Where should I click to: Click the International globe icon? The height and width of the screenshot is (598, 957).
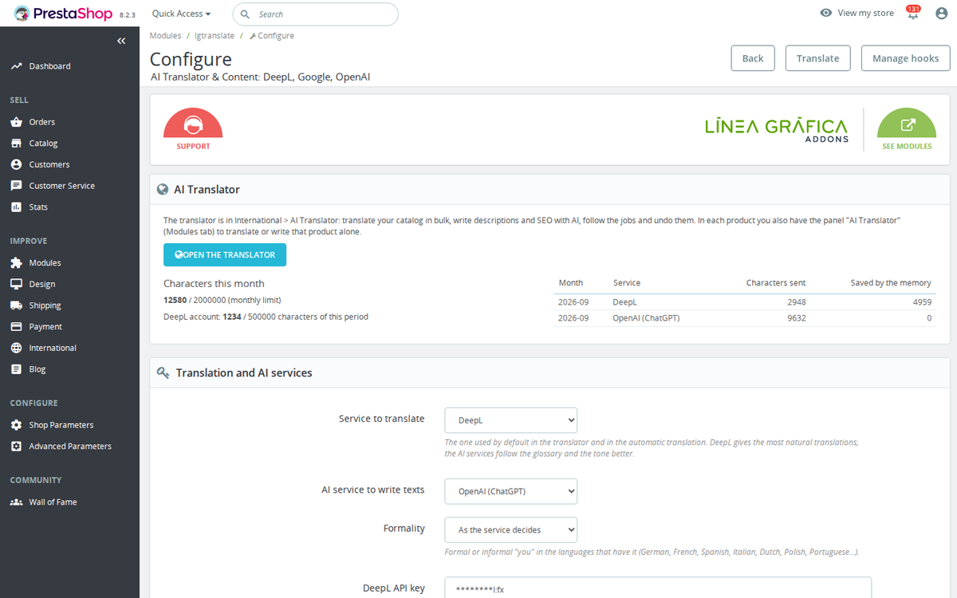[16, 348]
